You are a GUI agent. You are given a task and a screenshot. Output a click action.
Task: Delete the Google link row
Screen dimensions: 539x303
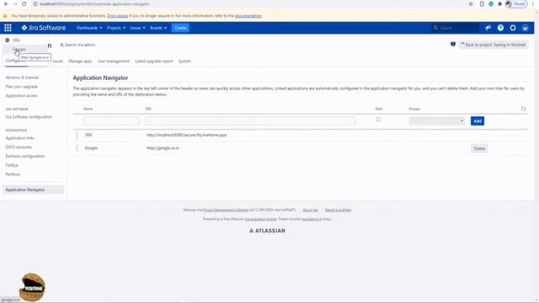(x=479, y=149)
